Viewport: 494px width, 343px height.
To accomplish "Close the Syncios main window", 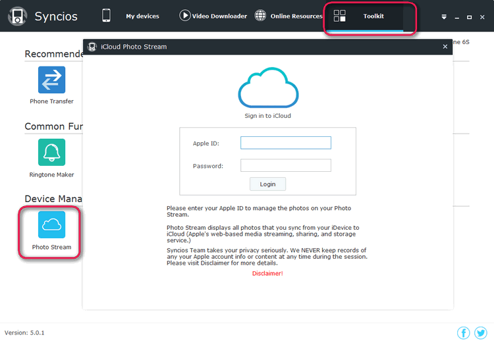I will pos(482,17).
